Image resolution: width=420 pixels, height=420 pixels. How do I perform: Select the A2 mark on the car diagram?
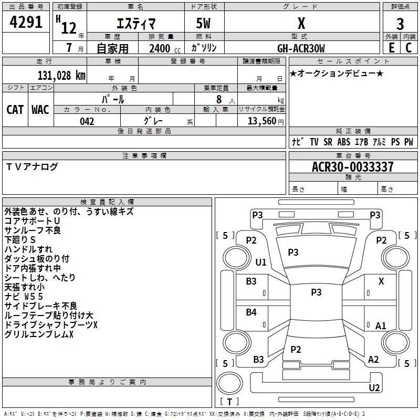(x=373, y=360)
